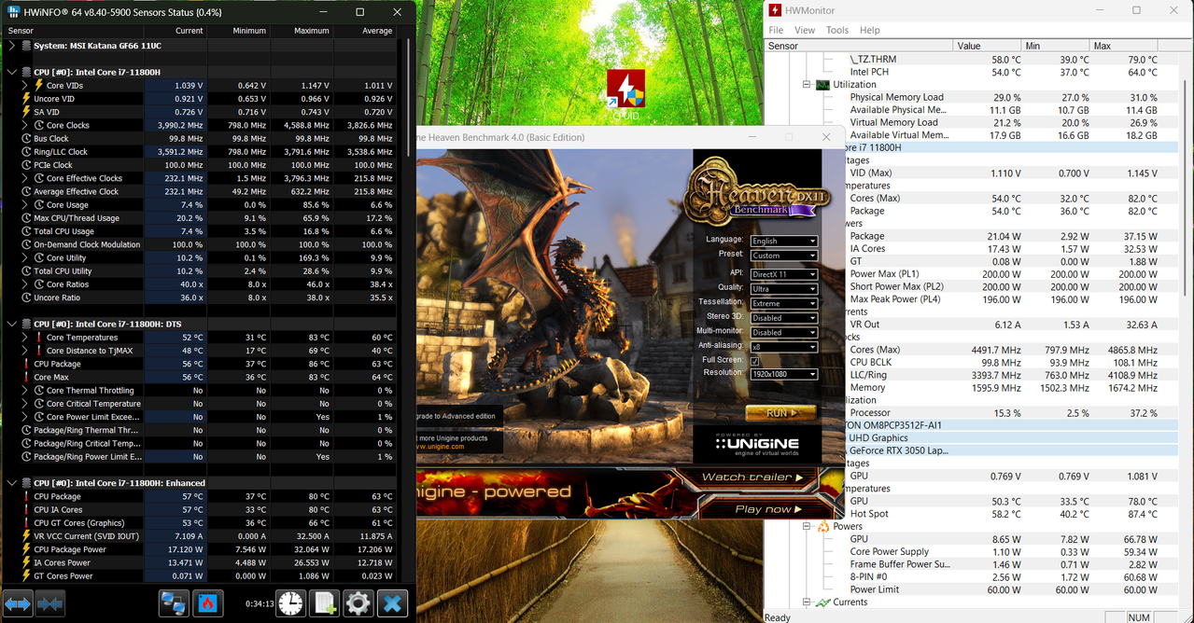Open the Help menu in HWMonitor
The width and height of the screenshot is (1194, 623).
point(870,30)
